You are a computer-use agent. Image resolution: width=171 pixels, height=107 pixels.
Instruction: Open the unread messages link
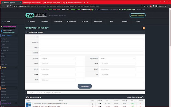click(127, 10)
